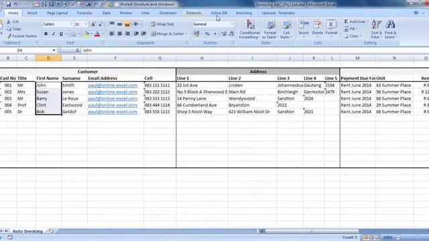This screenshot has width=429, height=241.
Task: Open the Font dialog launcher
Action: pyautogui.click(x=103, y=43)
